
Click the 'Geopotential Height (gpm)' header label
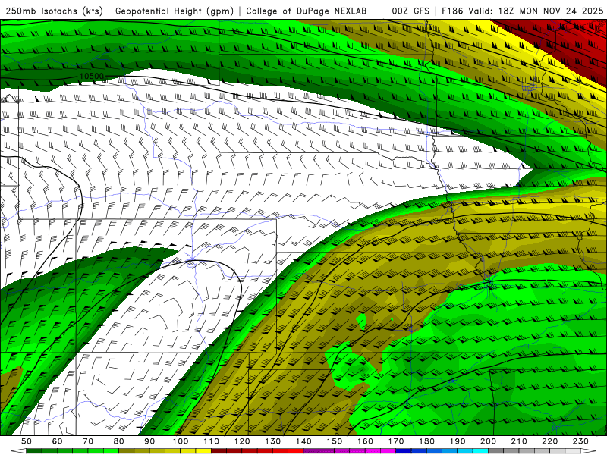[x=175, y=11]
